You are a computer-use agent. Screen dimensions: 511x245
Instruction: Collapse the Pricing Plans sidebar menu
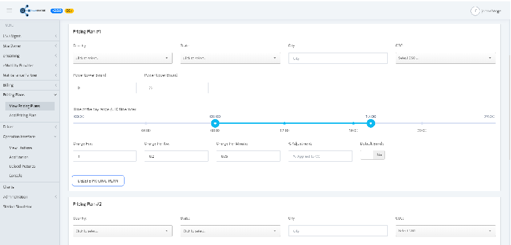click(x=30, y=95)
